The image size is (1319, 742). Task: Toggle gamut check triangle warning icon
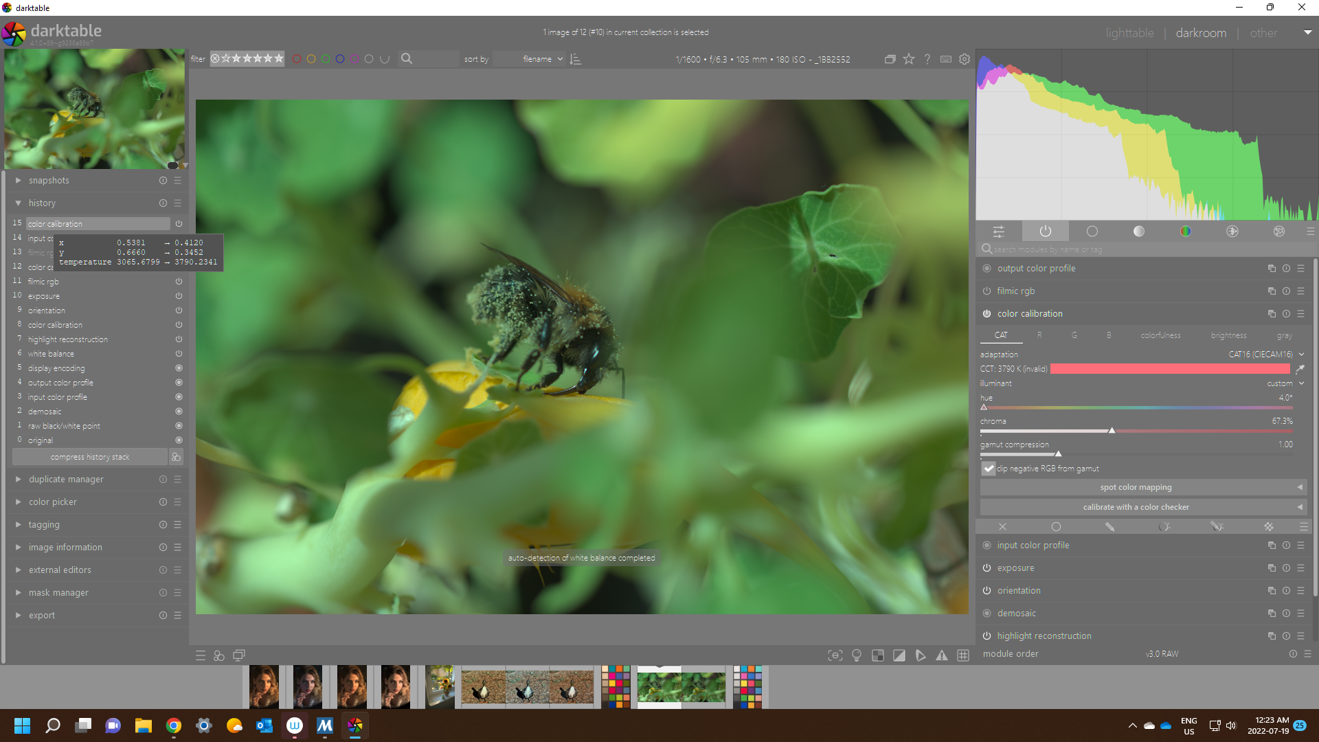pyautogui.click(x=942, y=655)
